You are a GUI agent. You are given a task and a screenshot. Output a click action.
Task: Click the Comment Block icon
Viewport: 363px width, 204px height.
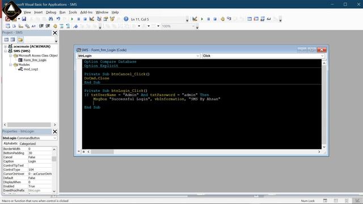click(x=61, y=26)
